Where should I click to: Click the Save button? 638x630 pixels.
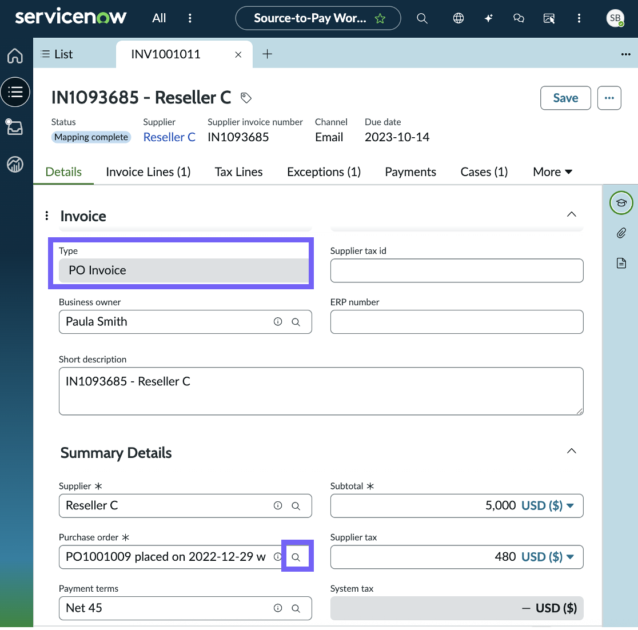pos(565,98)
